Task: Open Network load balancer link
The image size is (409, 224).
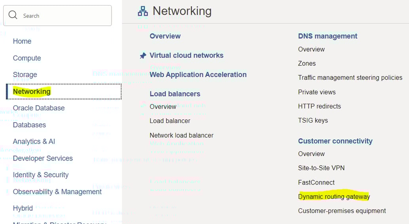Action: [181, 135]
